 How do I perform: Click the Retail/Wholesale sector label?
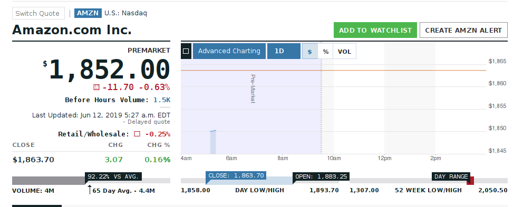(x=93, y=134)
